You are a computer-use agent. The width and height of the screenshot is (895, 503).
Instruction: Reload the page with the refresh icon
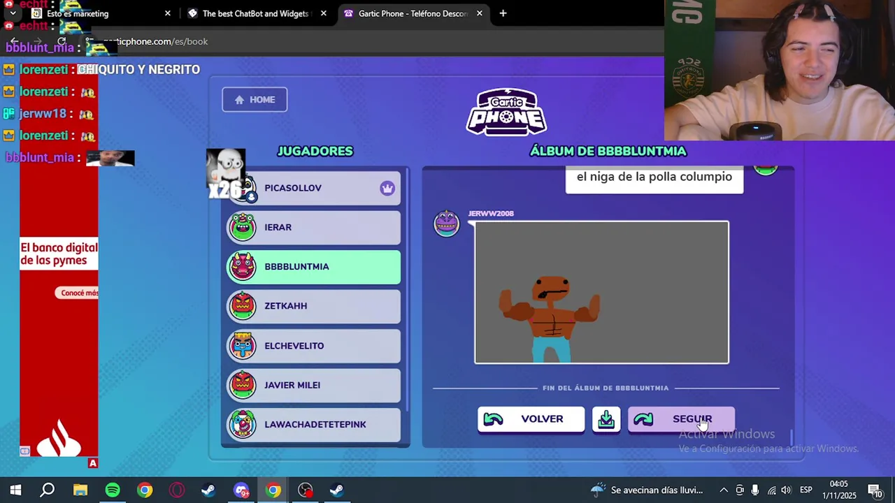(62, 41)
